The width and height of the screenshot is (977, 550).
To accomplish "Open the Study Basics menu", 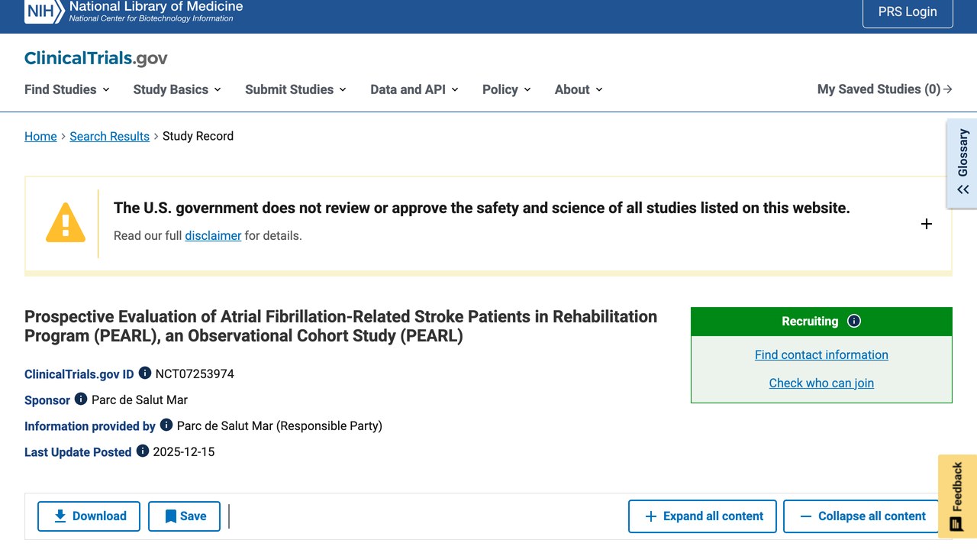I will pos(177,89).
